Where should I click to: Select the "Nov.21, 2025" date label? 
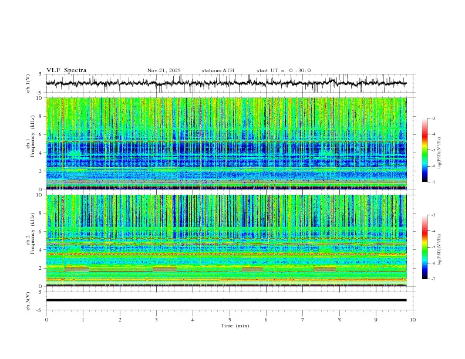click(164, 70)
